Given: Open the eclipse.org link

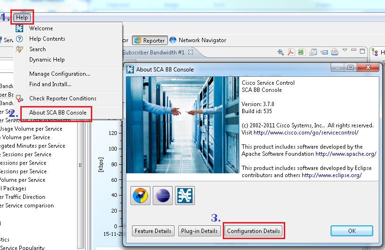Looking at the screenshot, I should (332, 175).
